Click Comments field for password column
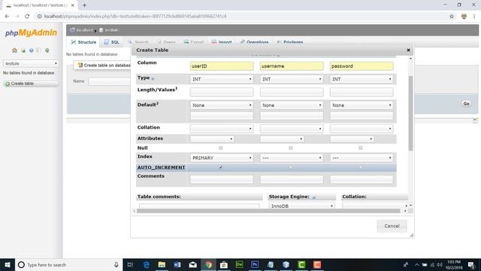The image size is (481, 271). click(x=362, y=179)
